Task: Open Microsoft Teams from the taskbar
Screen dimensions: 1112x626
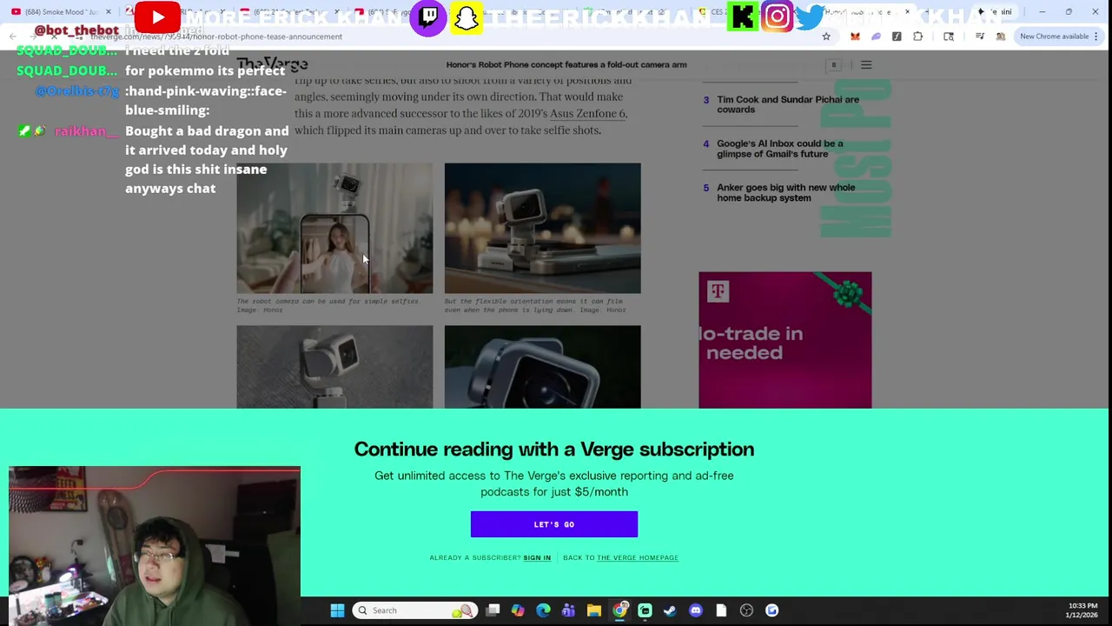Action: pyautogui.click(x=568, y=610)
